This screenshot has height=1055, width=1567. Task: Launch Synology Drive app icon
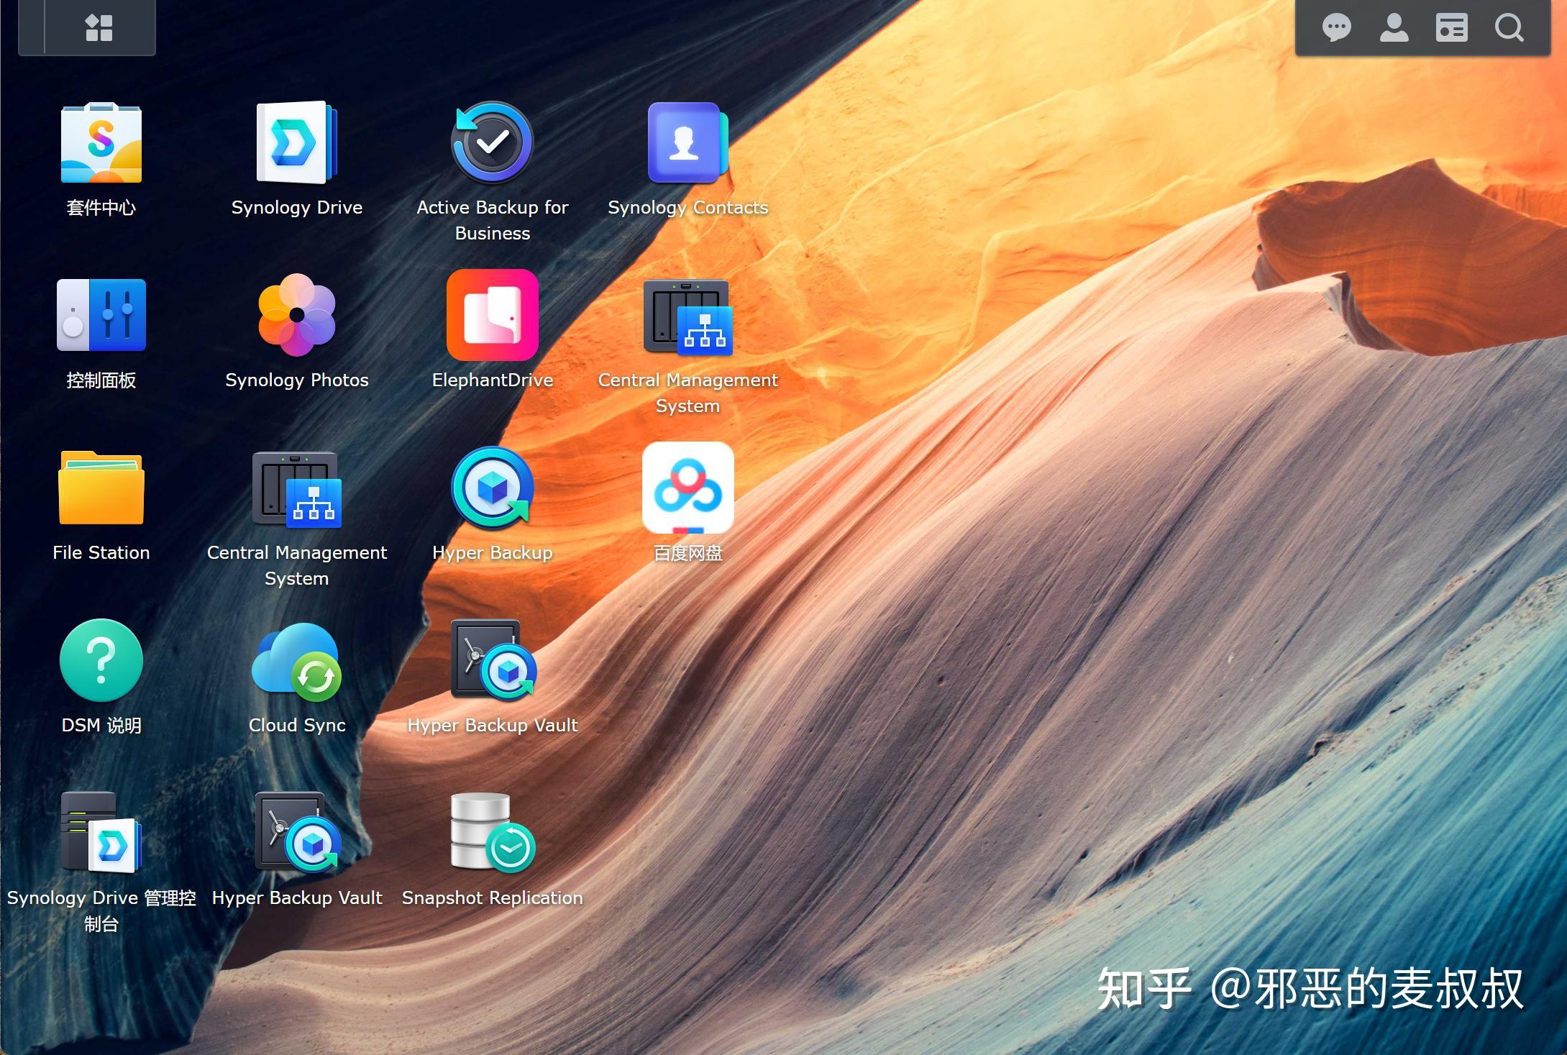click(x=296, y=143)
